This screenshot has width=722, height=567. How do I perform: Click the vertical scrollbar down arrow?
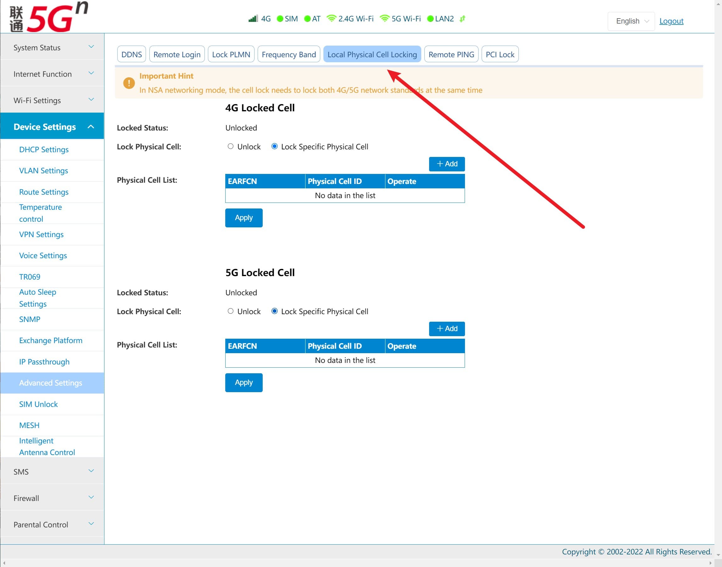click(718, 555)
